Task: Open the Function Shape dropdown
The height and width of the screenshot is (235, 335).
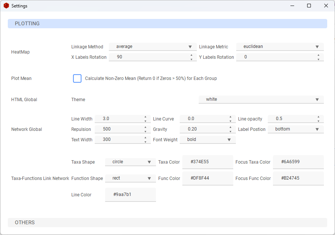Action: tap(130, 178)
